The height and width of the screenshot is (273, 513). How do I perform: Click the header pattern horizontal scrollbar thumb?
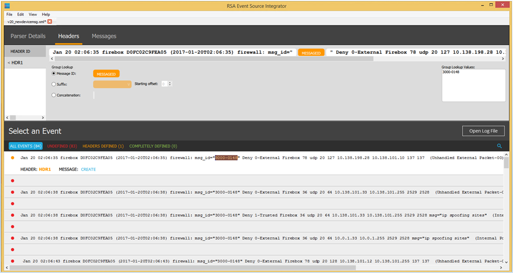click(214, 59)
